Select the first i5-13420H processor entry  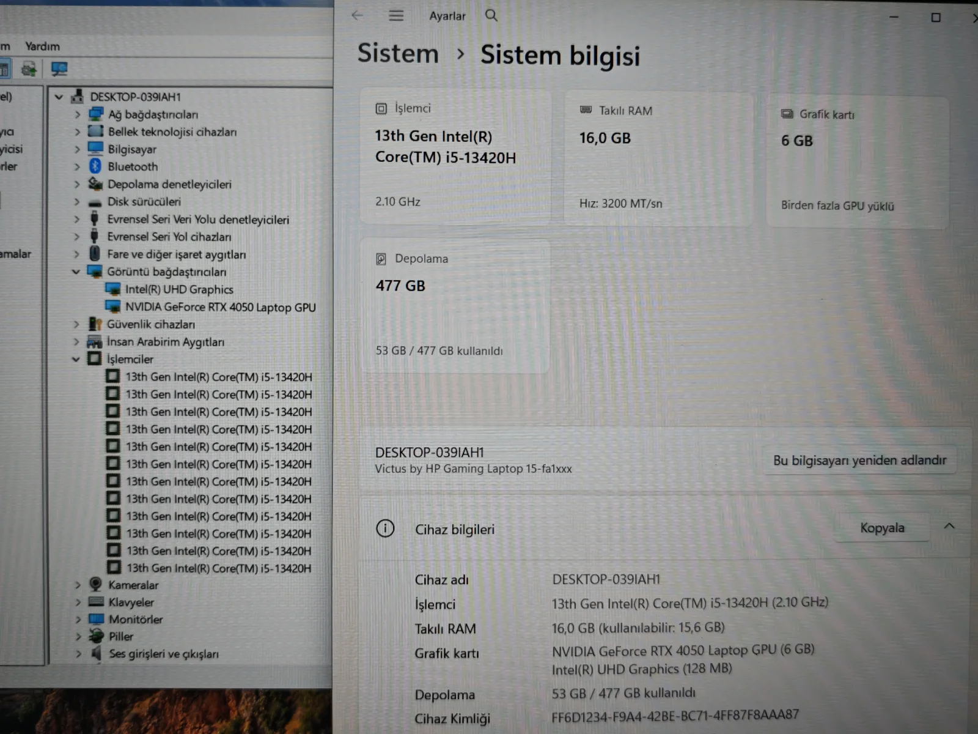coord(219,377)
